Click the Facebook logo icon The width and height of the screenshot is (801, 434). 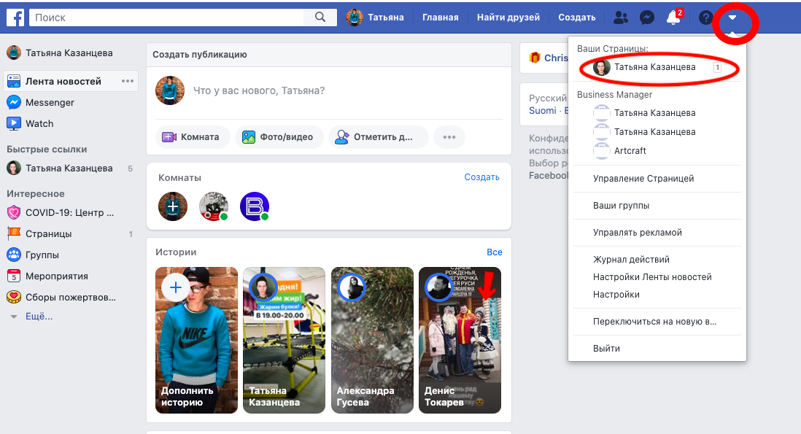(x=15, y=18)
